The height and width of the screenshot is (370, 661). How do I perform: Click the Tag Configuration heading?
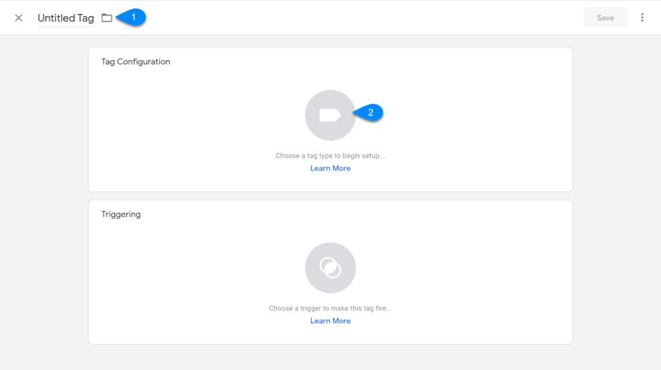click(x=136, y=62)
